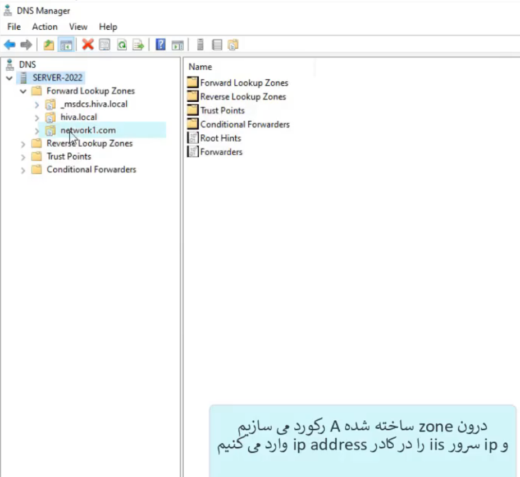Open the Action menu
This screenshot has width=520, height=477.
coord(45,27)
